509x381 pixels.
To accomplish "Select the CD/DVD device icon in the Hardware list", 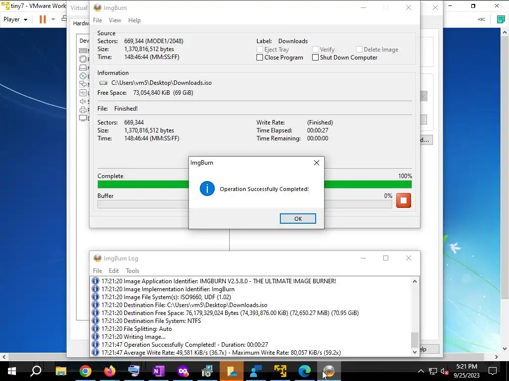I will point(83,76).
